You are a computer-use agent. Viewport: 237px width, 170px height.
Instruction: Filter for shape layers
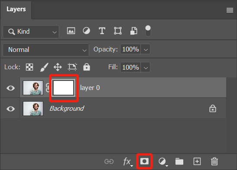118,31
